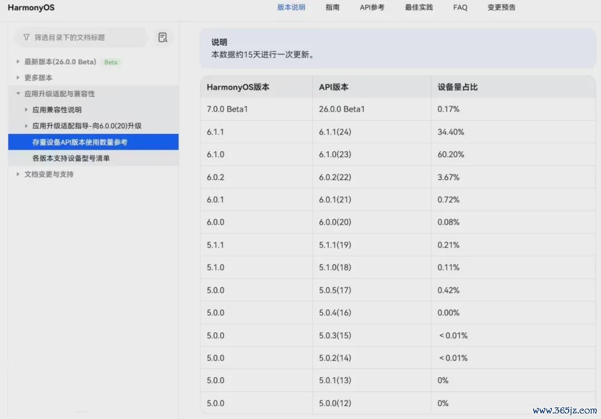Expand the 更多版本 tree node arrow
The height and width of the screenshot is (419, 601).
click(x=18, y=78)
